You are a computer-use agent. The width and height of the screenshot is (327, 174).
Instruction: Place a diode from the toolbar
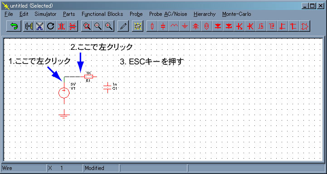tap(218, 26)
